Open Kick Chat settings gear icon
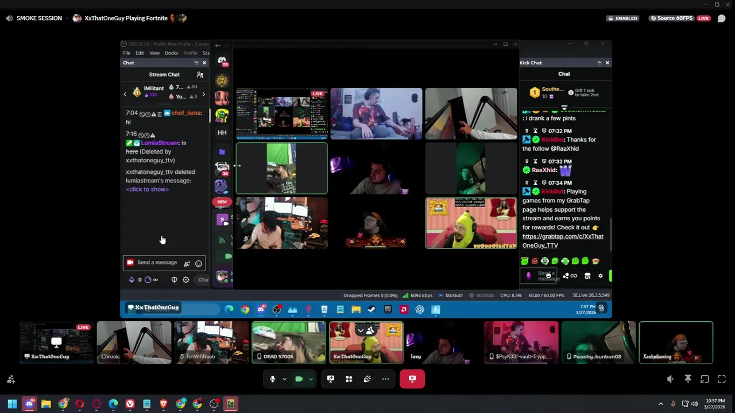 click(x=601, y=276)
